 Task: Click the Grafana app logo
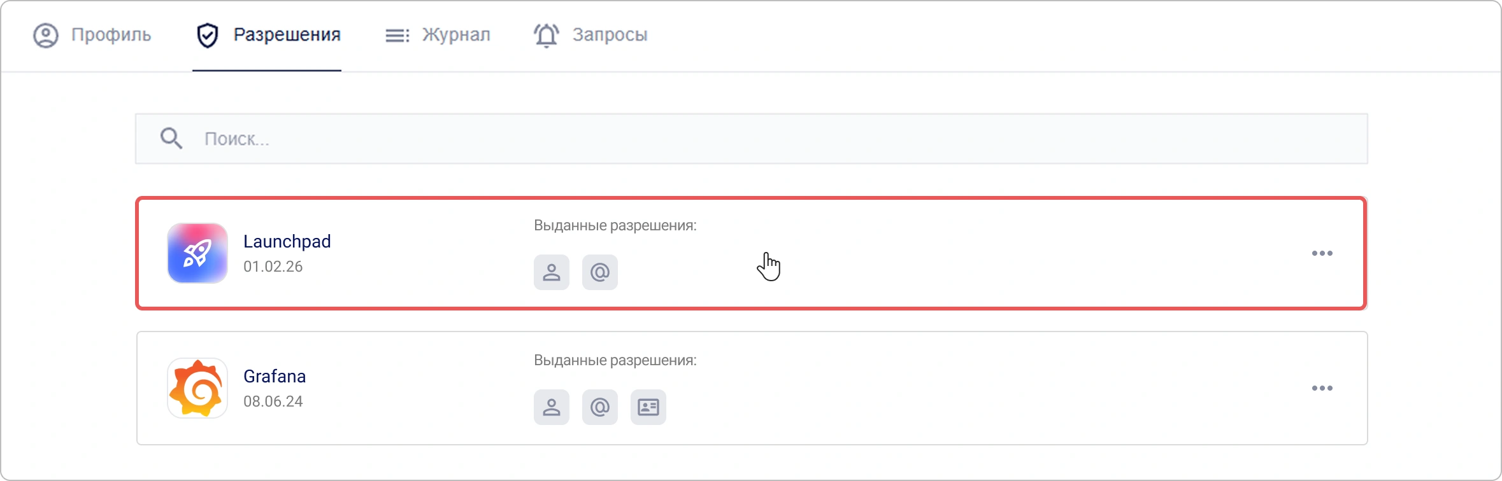(197, 387)
